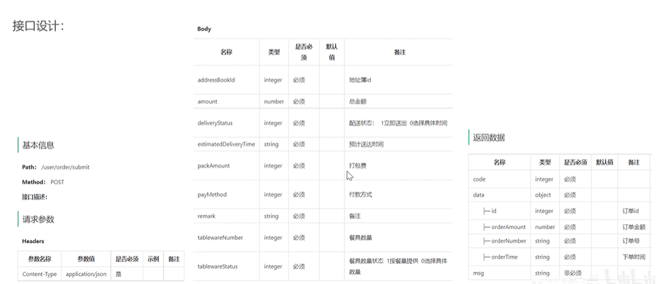Click the 餐具数量状态 remark text
This screenshot has height=284, width=656.
click(x=398, y=267)
